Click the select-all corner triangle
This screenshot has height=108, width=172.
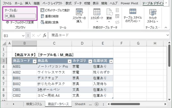coord(4,43)
